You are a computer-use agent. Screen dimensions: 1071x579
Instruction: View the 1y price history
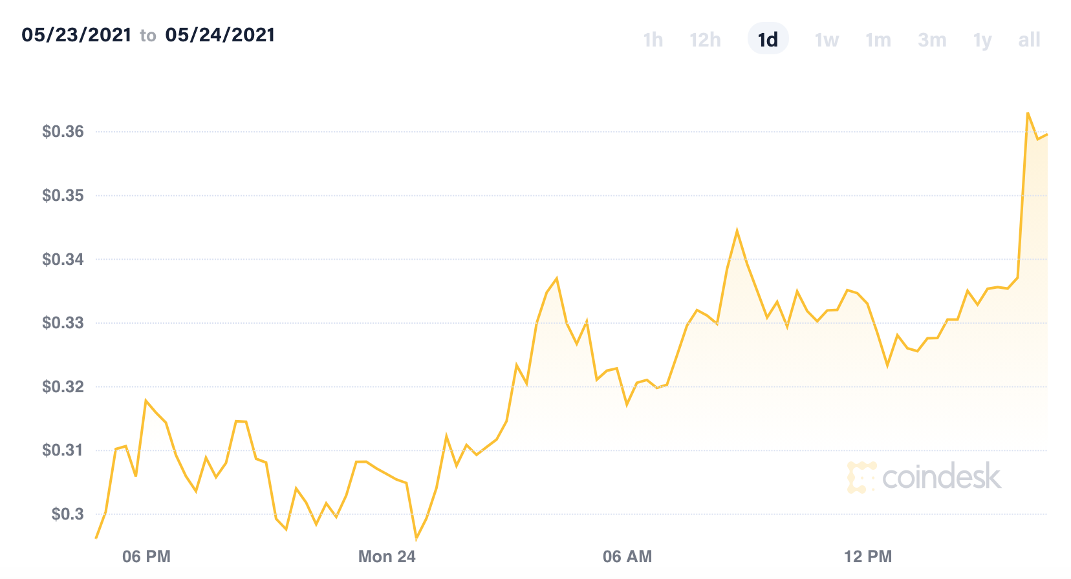click(981, 39)
